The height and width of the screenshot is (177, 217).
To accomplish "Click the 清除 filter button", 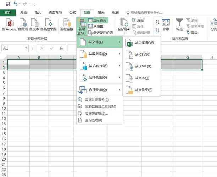I will pyautogui.click(x=192, y=20).
